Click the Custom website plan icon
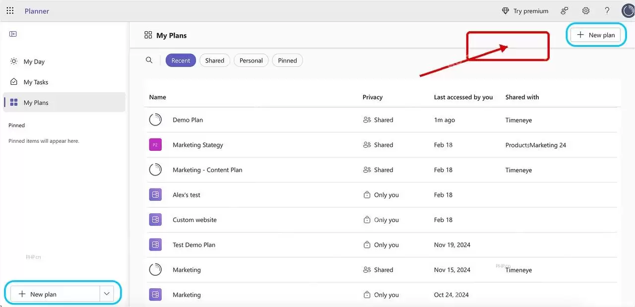This screenshot has height=307, width=635. point(155,220)
